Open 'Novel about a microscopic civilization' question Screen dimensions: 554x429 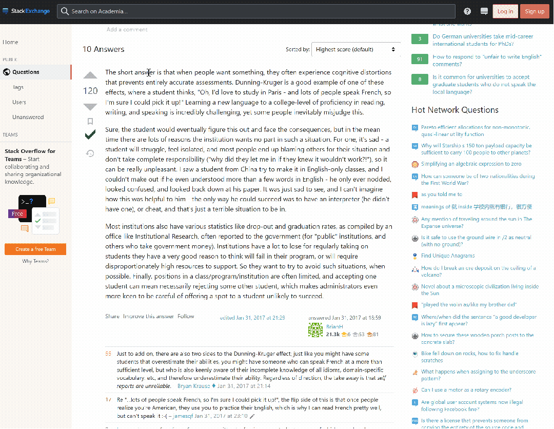[x=480, y=290]
